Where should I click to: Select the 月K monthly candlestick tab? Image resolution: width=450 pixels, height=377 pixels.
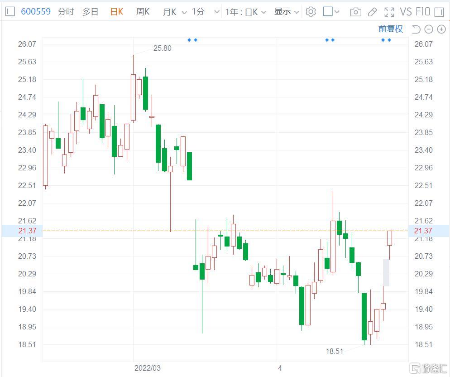coord(170,12)
